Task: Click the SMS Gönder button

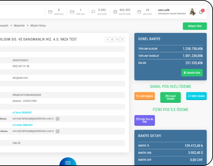Action: 196,96
